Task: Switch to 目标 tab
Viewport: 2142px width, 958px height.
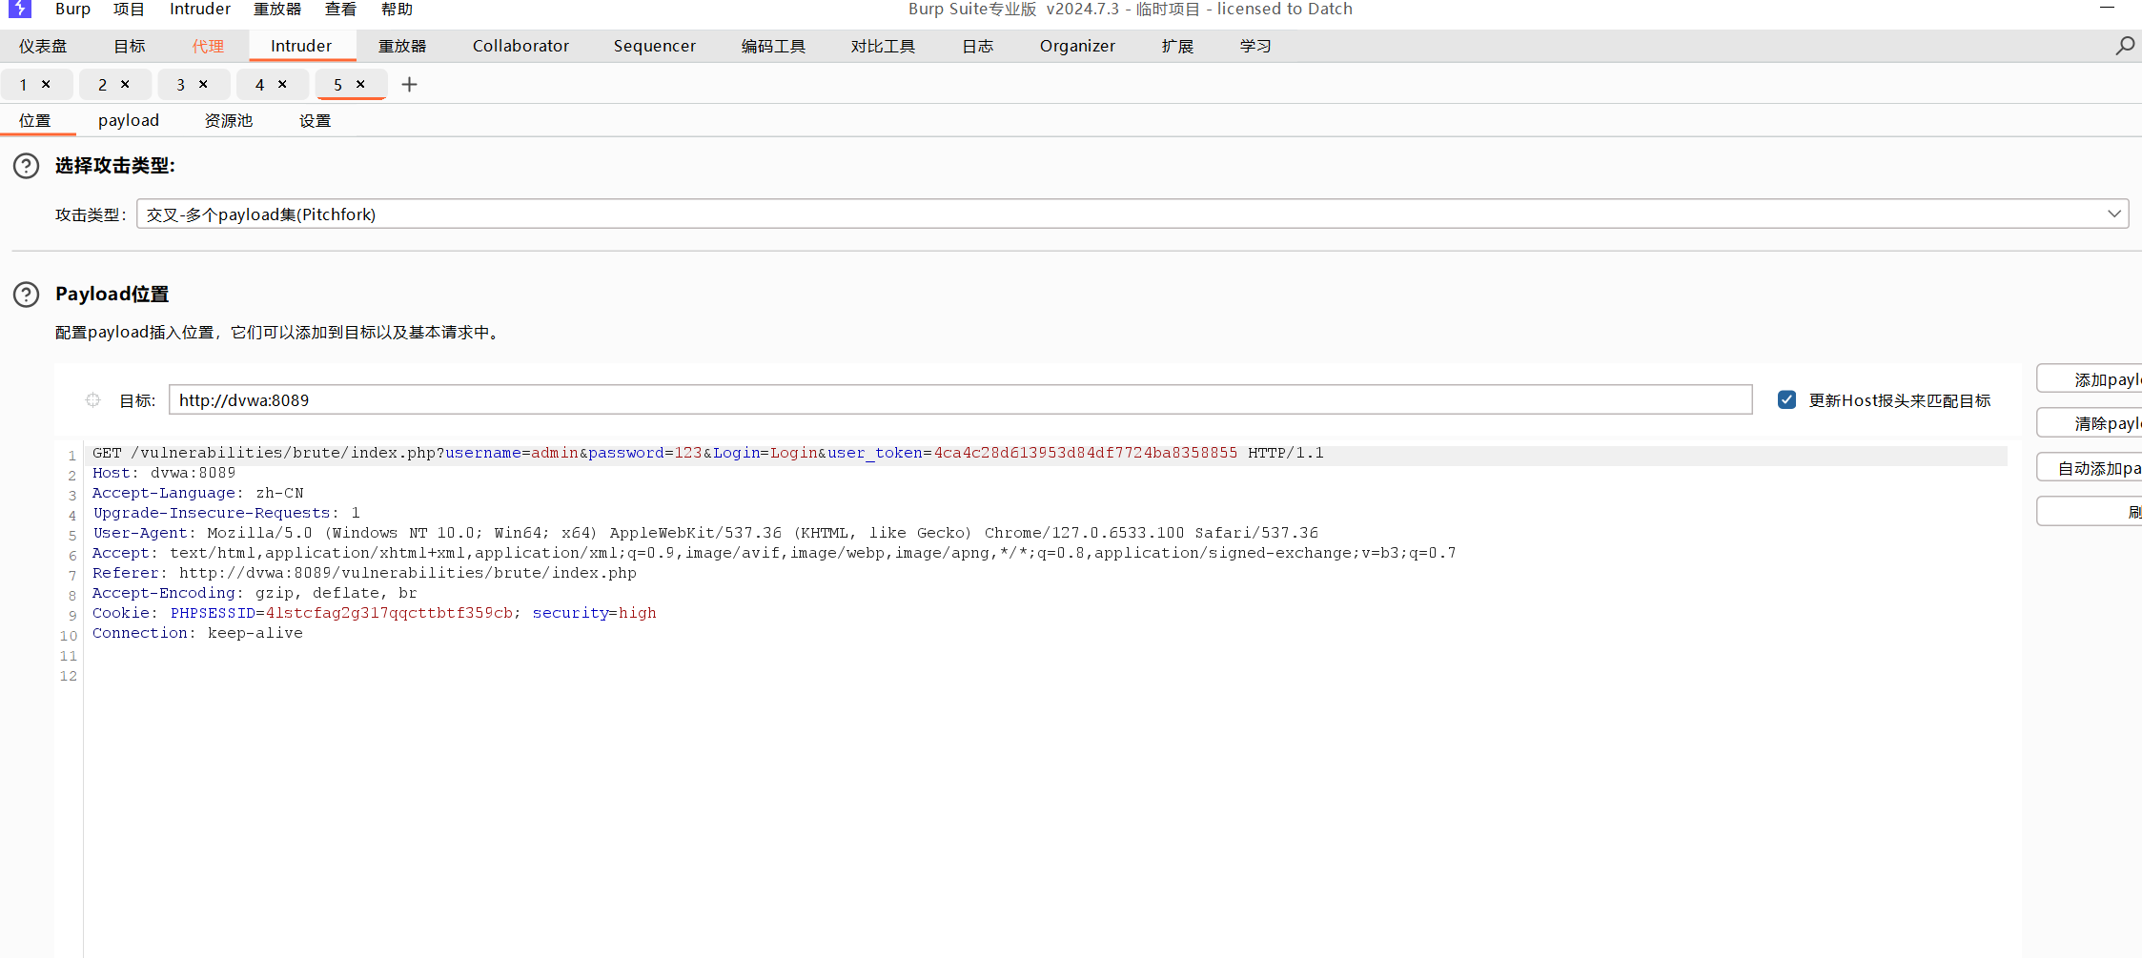Action: (130, 46)
